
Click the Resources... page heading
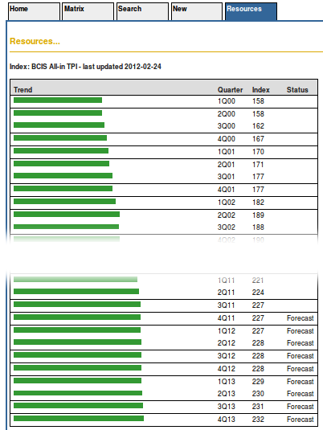[35, 41]
